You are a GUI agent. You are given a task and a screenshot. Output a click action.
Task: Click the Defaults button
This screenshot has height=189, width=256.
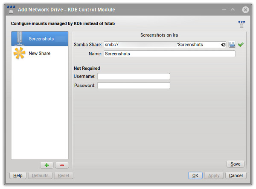pos(40,176)
